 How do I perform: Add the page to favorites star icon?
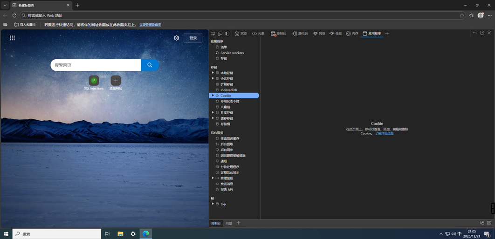(x=462, y=15)
